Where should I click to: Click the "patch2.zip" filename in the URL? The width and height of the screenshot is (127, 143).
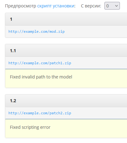pyautogui.click(x=60, y=113)
